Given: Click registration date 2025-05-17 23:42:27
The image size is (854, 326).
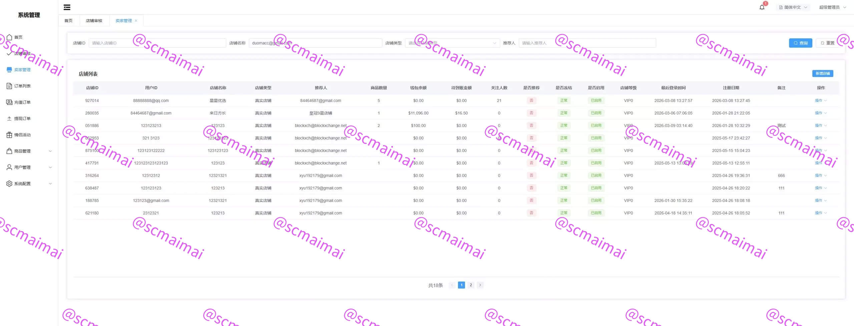Looking at the screenshot, I should 731,138.
